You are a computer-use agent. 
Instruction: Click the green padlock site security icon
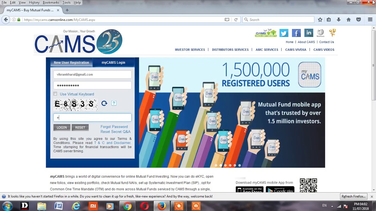tap(19, 20)
